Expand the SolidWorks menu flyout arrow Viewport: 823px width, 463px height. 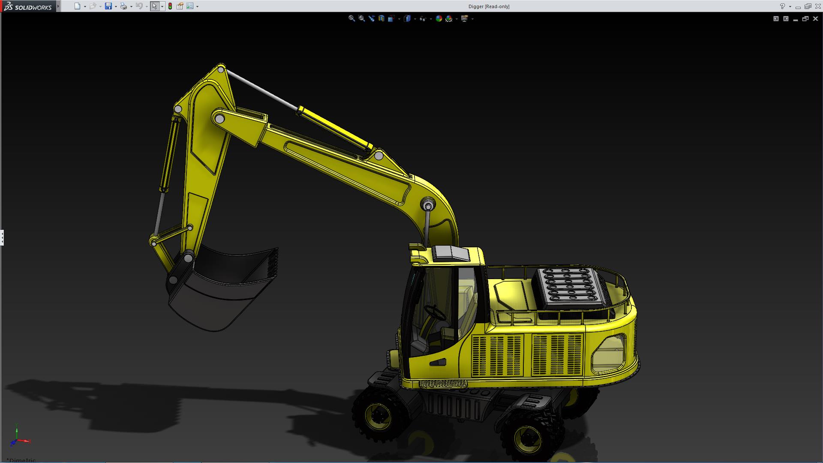coord(58,6)
